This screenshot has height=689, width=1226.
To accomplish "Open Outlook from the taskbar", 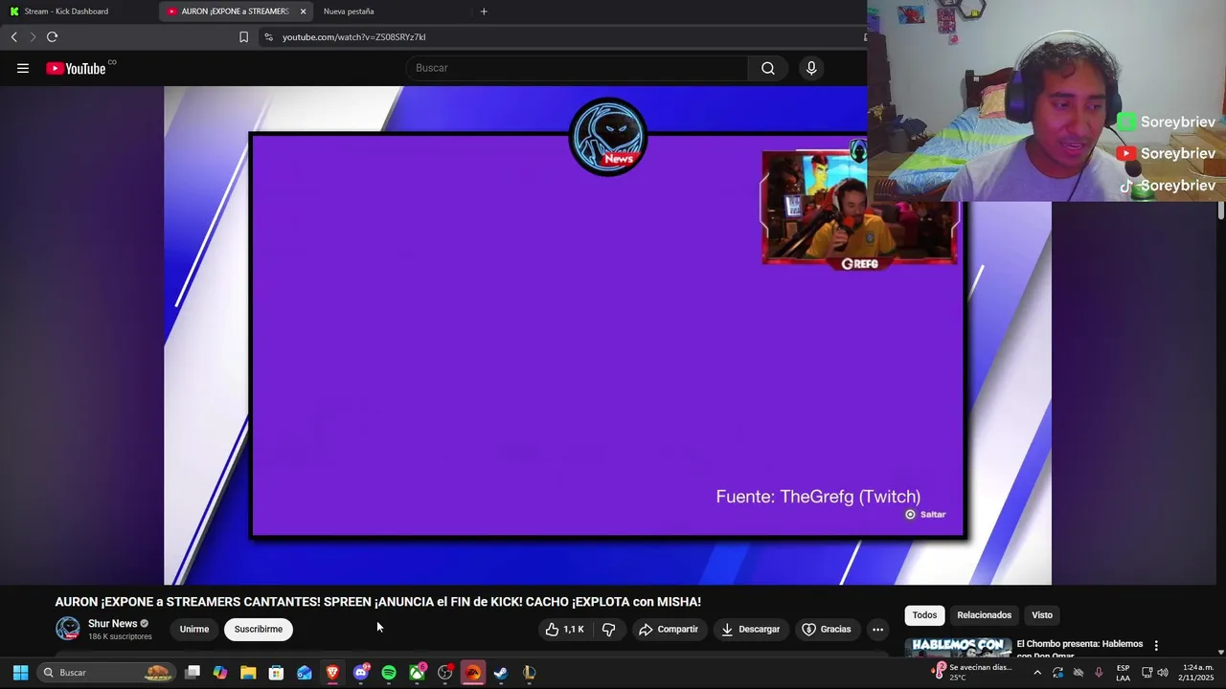I will point(305,672).
